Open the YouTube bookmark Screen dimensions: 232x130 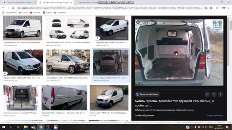pos(35,13)
